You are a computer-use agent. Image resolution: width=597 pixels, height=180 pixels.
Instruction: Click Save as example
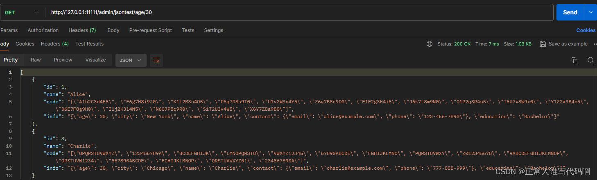[x=568, y=44]
